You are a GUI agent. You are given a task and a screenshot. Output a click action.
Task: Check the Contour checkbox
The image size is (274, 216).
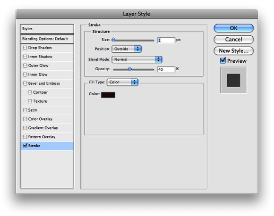click(30, 92)
